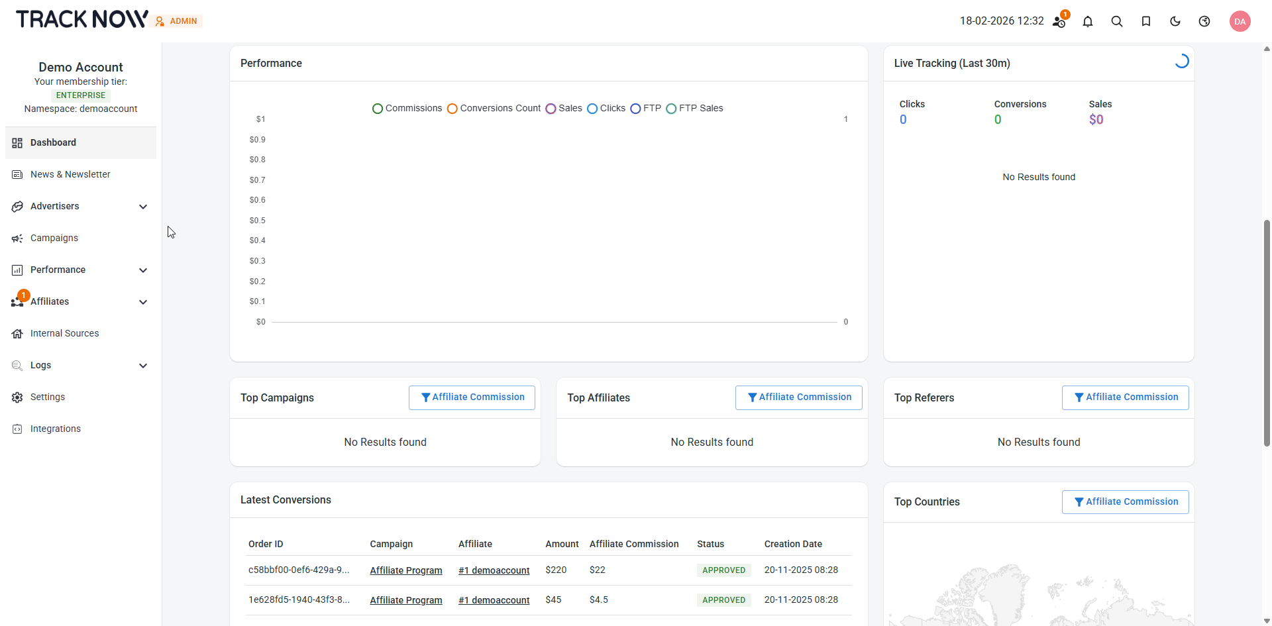1272x626 pixels.
Task: Open the DA user avatar menu
Action: 1240,21
